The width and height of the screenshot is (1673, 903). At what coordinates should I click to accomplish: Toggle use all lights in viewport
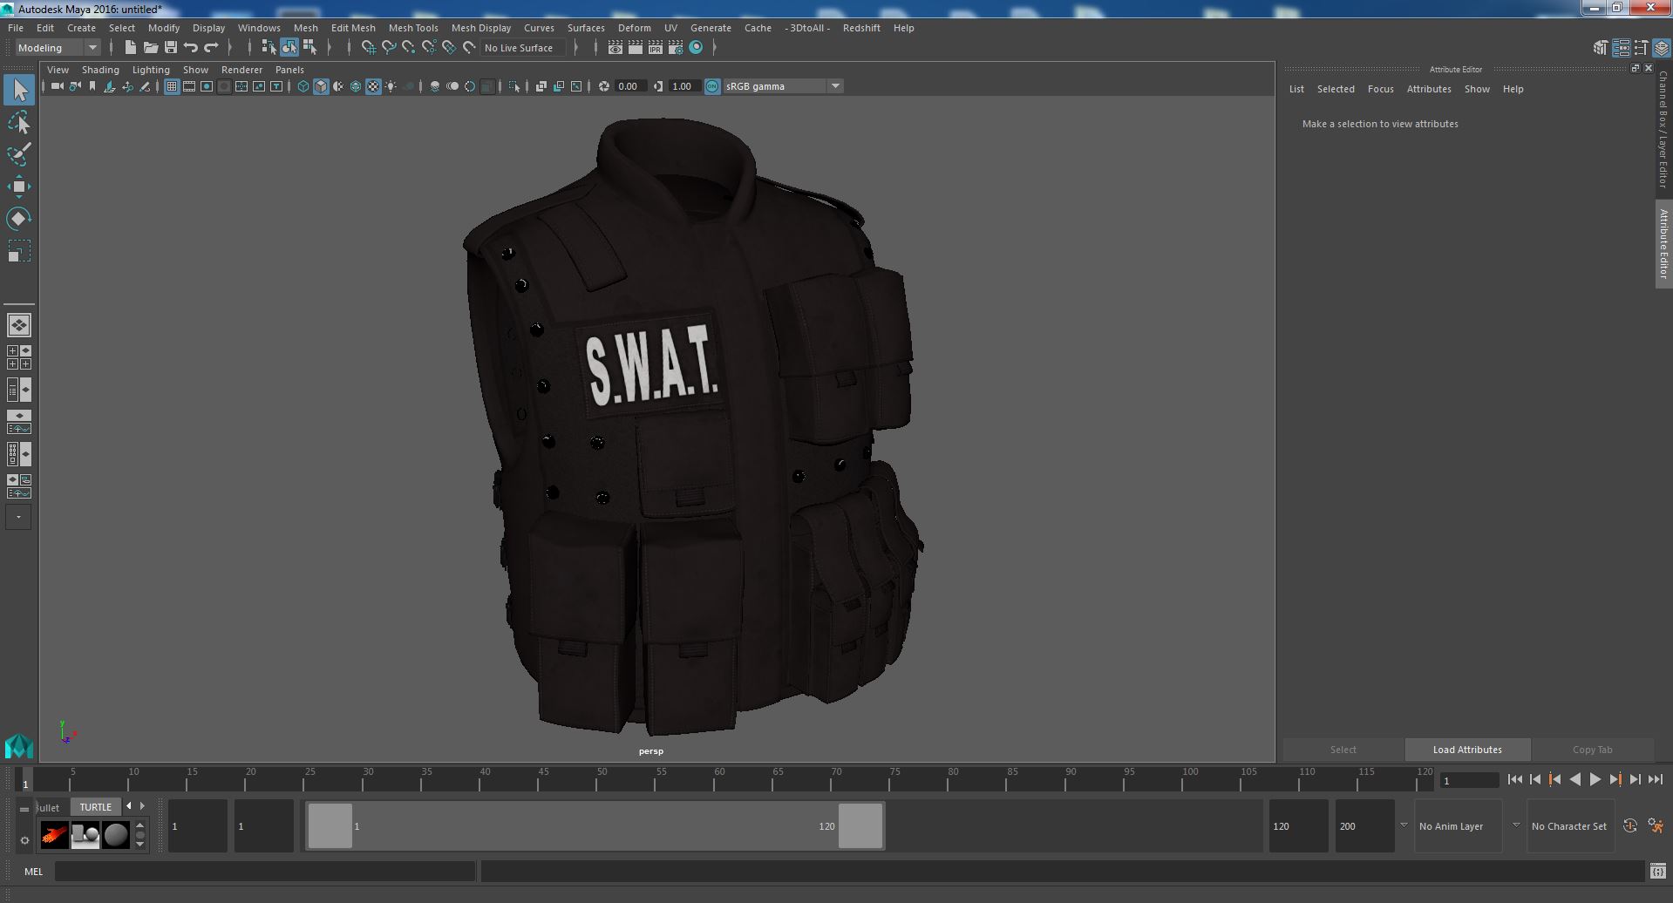click(391, 86)
